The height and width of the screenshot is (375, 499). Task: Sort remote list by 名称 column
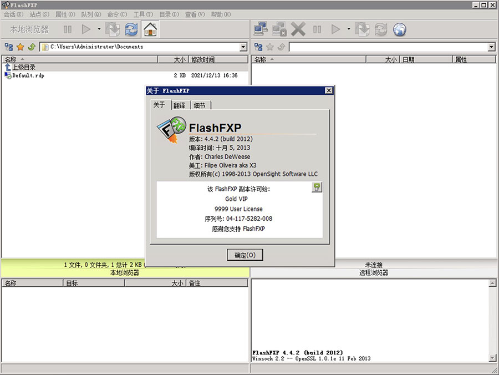coord(309,59)
